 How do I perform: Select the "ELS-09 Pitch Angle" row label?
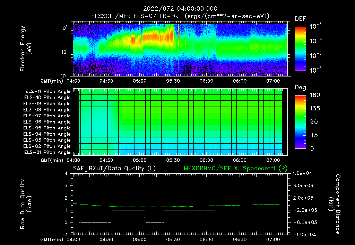point(47,104)
